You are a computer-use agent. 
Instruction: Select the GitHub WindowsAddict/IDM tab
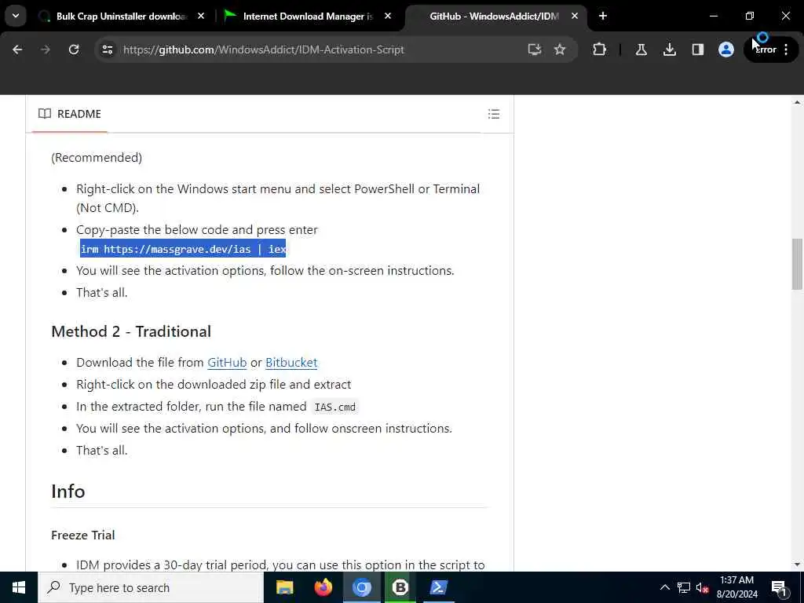pyautogui.click(x=492, y=16)
